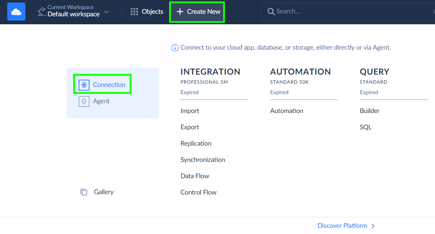Click the workspace lamp icon
This screenshot has width=435, height=234.
(x=42, y=12)
